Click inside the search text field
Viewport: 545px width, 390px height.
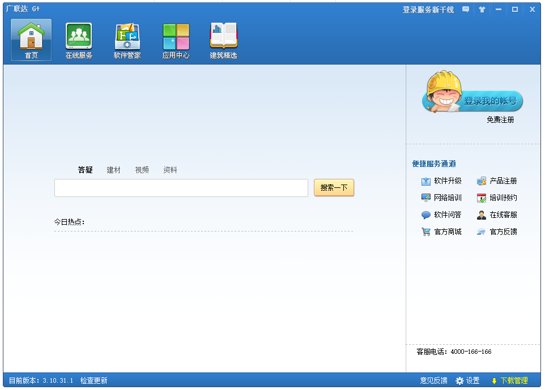181,188
